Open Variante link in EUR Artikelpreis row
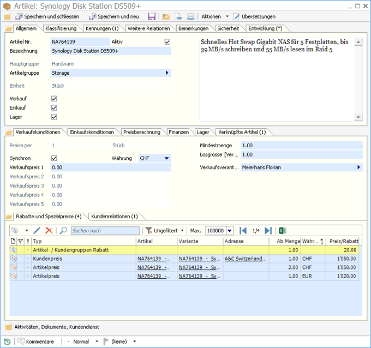Screen dimensions: 371x348 click(200, 276)
